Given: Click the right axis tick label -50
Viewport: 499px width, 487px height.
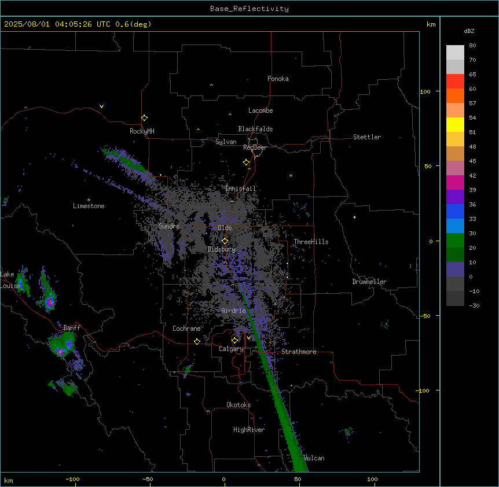Looking at the screenshot, I should pos(425,316).
